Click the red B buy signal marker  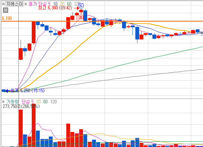81,17
